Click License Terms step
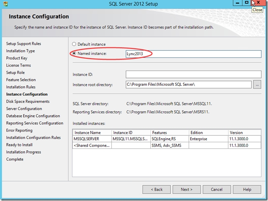Screen dimensions: 268x201 click(x=19, y=65)
